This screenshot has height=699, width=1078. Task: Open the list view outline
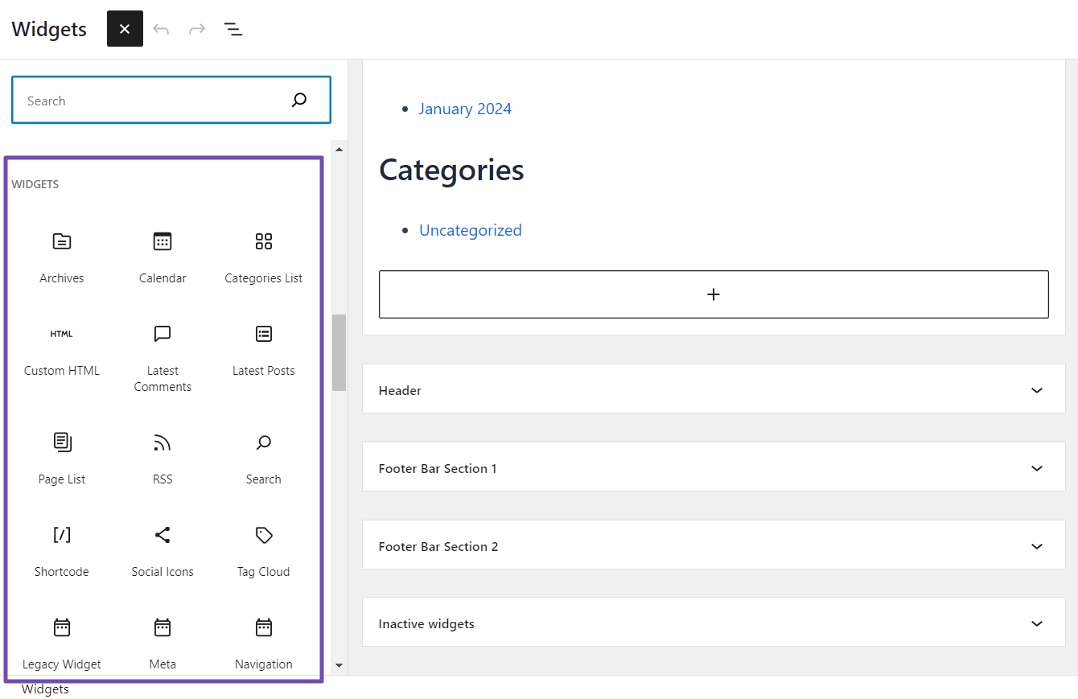pos(232,29)
